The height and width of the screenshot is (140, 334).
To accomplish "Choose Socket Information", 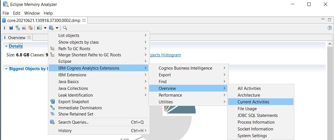I will click(x=261, y=129).
